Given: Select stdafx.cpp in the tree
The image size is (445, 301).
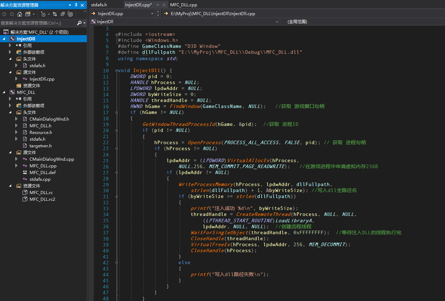Looking at the screenshot, I should (x=40, y=179).
